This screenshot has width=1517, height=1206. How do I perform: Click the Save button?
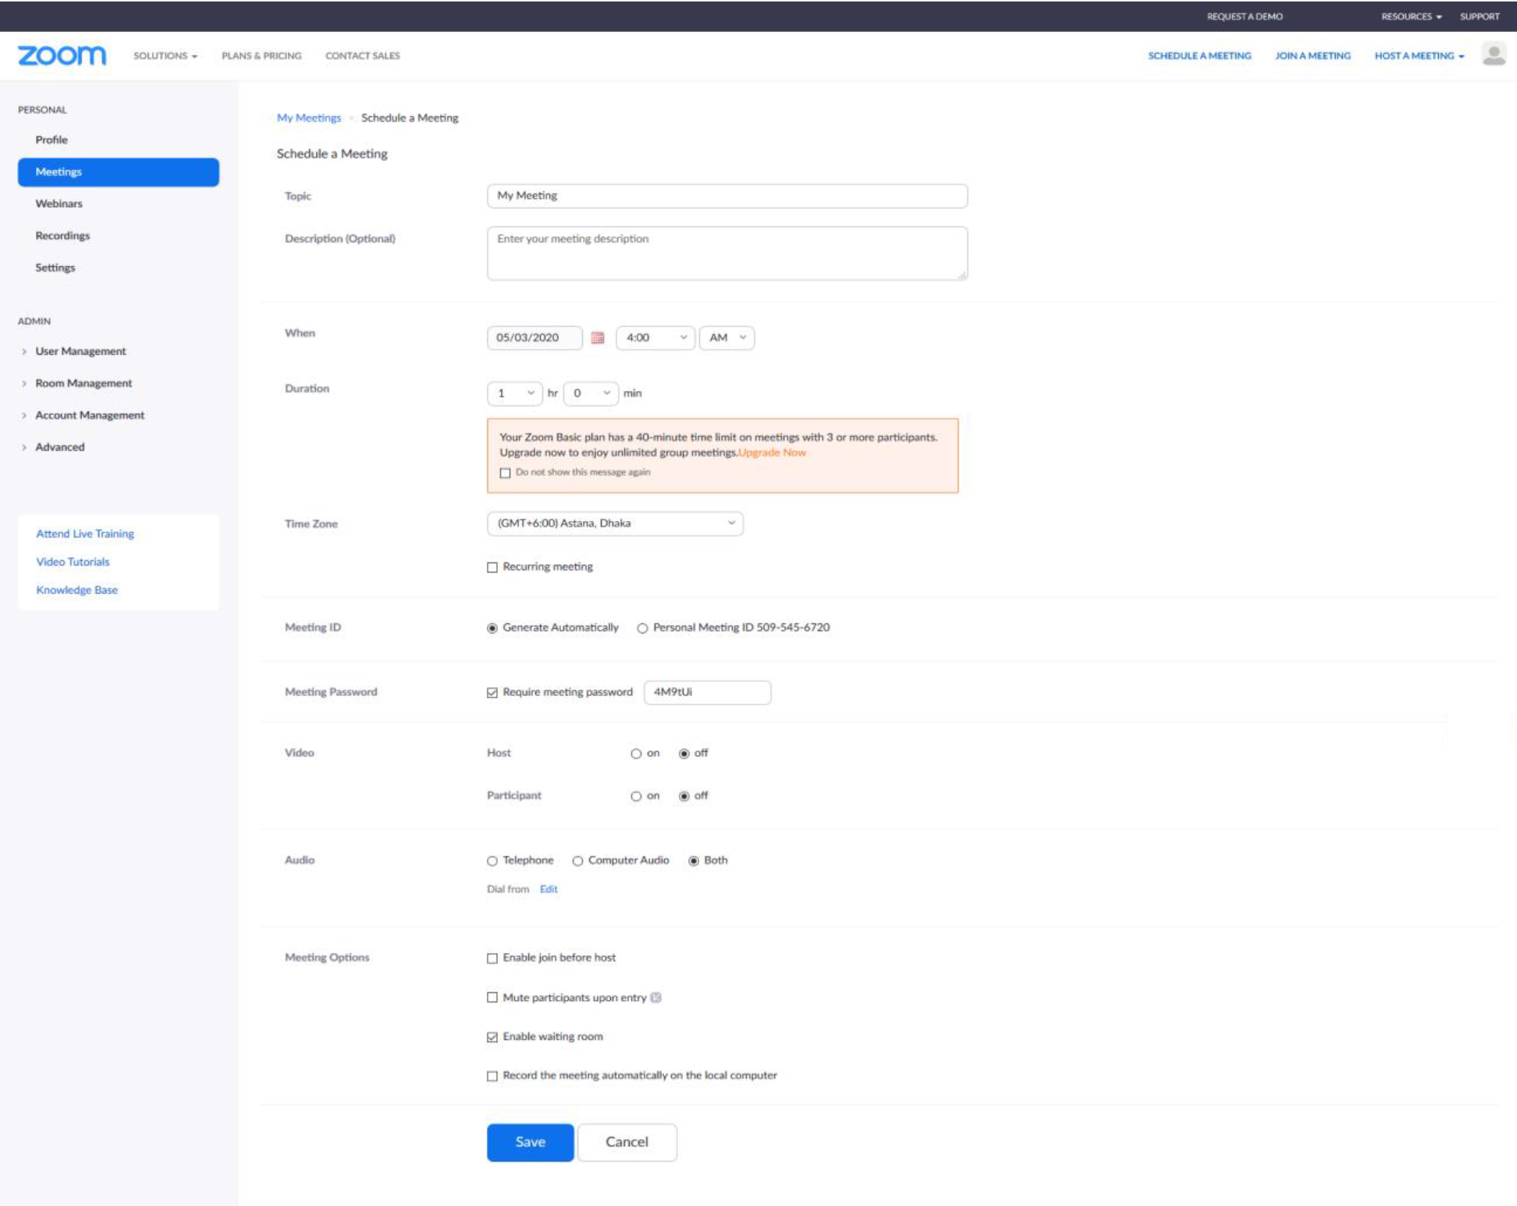tap(531, 1142)
